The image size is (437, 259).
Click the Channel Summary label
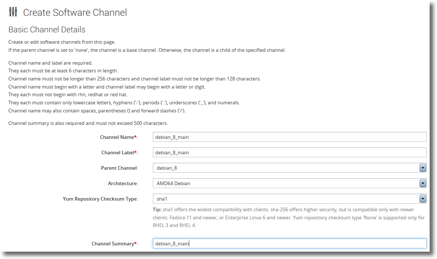click(x=115, y=244)
